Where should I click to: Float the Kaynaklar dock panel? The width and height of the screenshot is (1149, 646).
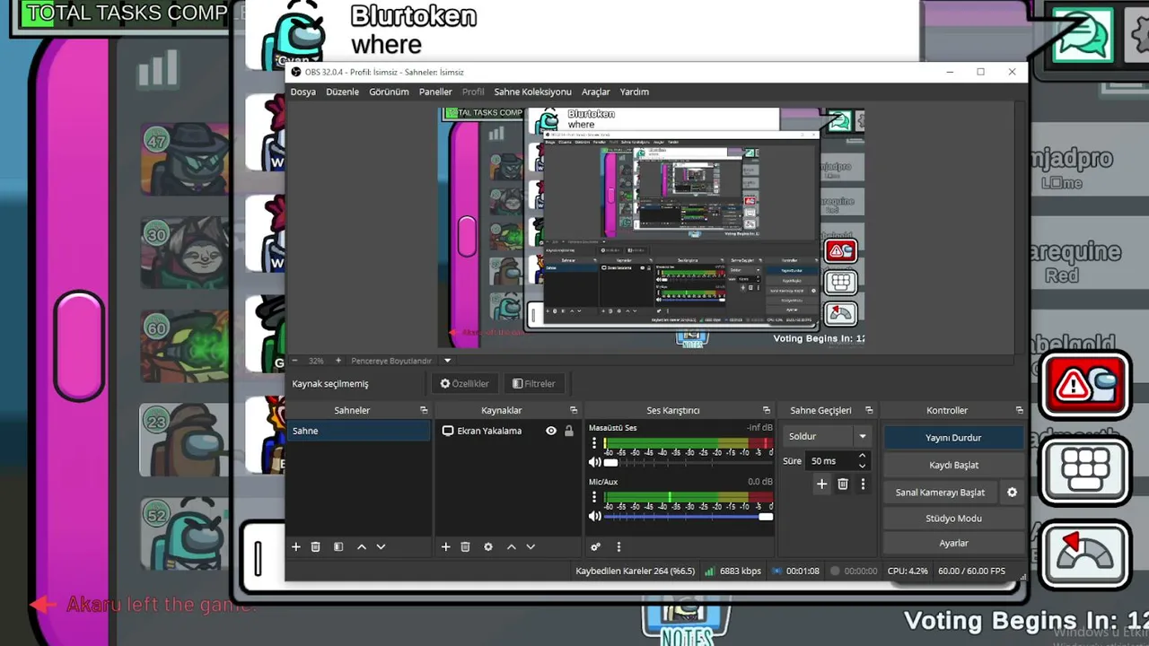[x=574, y=410]
